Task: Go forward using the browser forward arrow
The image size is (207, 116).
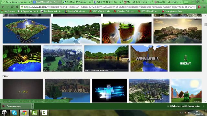Action: pyautogui.click(x=7, y=7)
